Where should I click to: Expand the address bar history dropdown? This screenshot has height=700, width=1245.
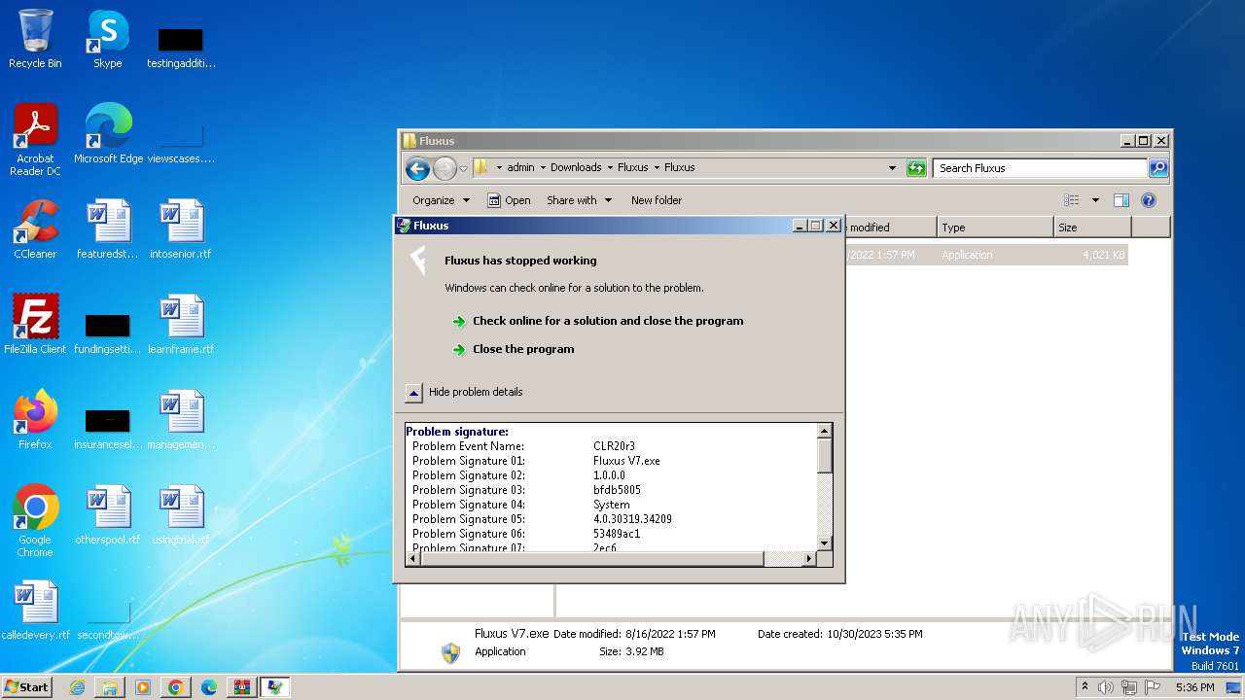point(892,168)
